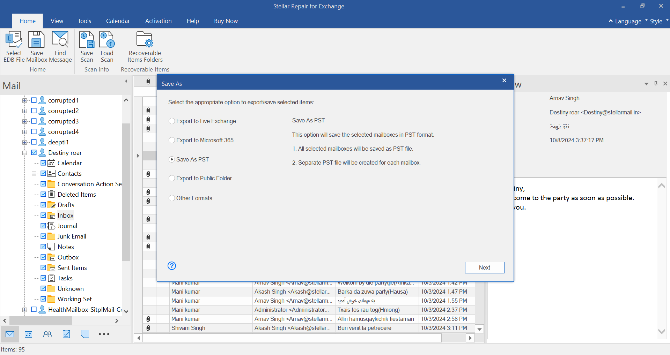Expand the corrupted1 mailbox node

point(24,100)
